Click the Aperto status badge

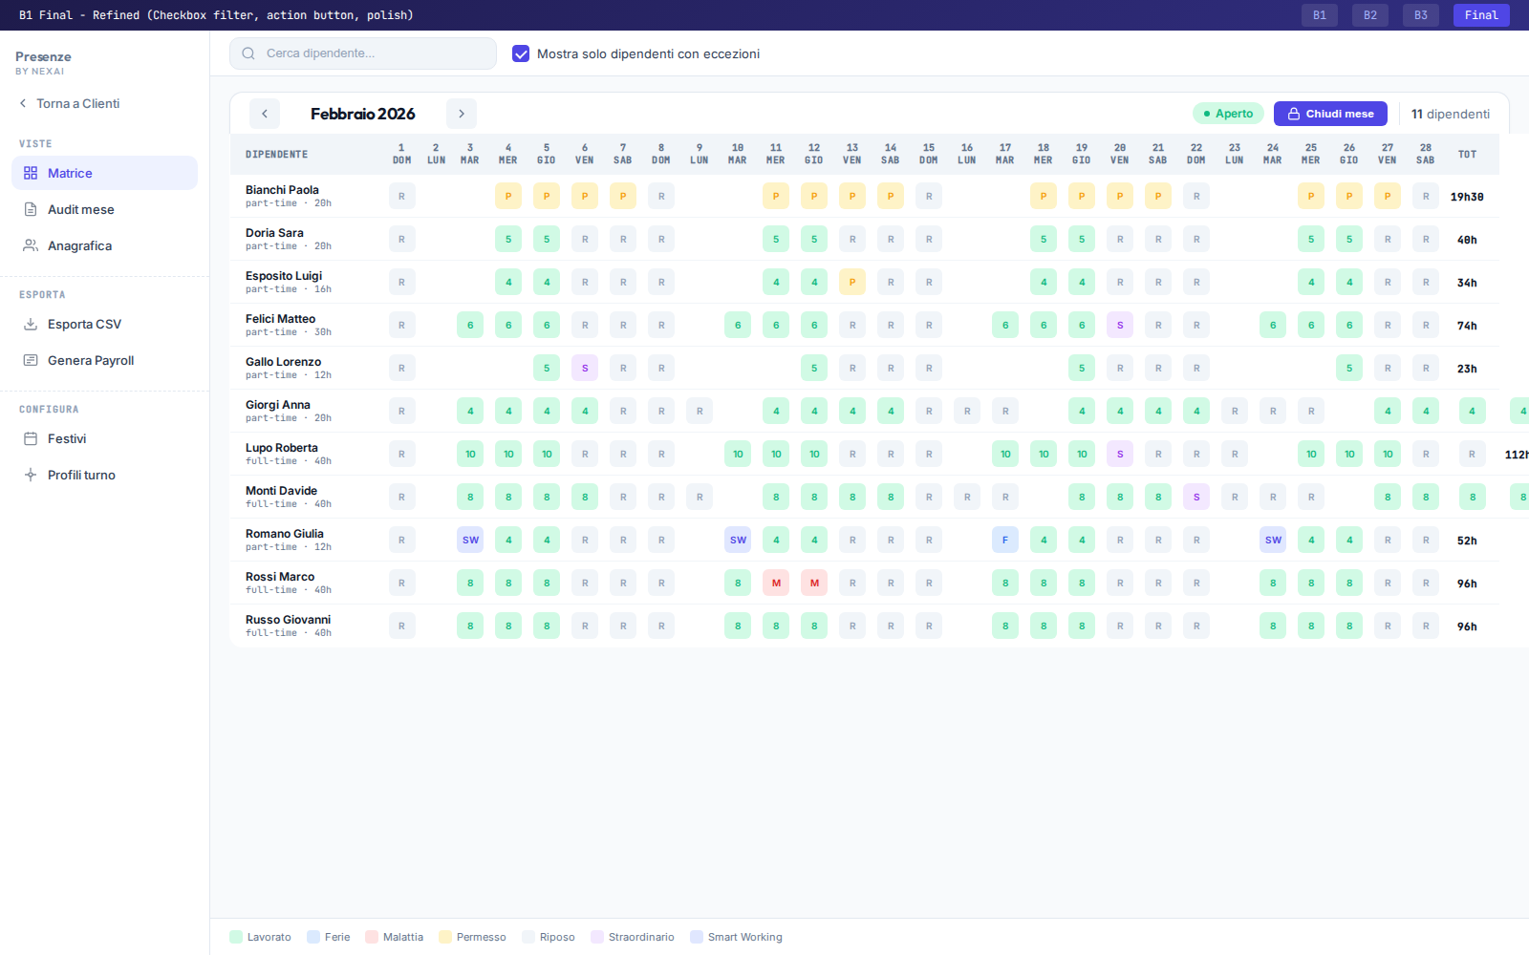1228,114
